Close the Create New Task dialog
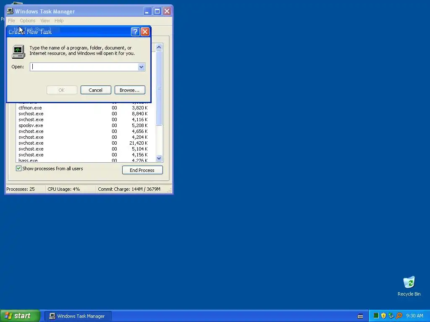 pos(145,32)
